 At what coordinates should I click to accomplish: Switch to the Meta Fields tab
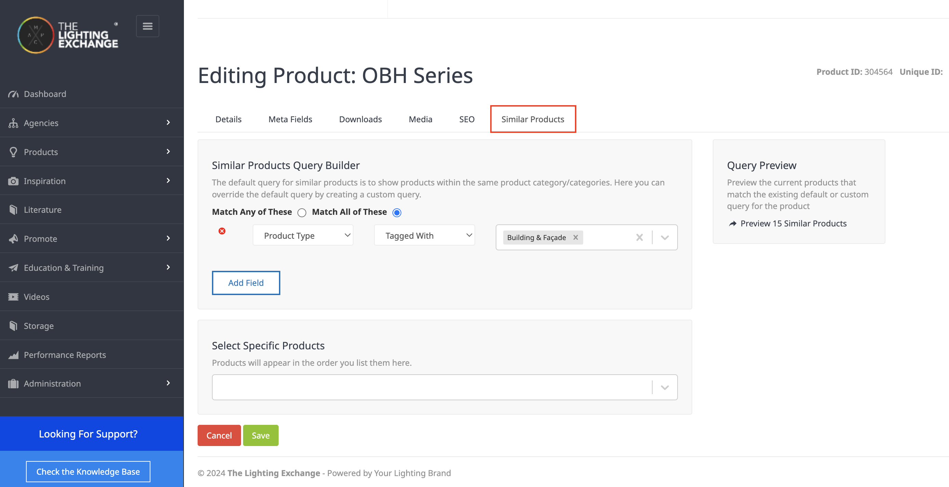click(290, 119)
